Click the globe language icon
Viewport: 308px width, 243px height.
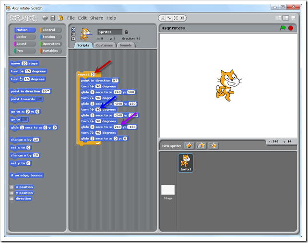pos(45,18)
